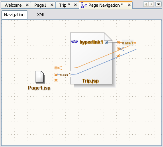The width and height of the screenshot is (163, 147).
Task: Close the Trip tab
Action: (x=75, y=5)
